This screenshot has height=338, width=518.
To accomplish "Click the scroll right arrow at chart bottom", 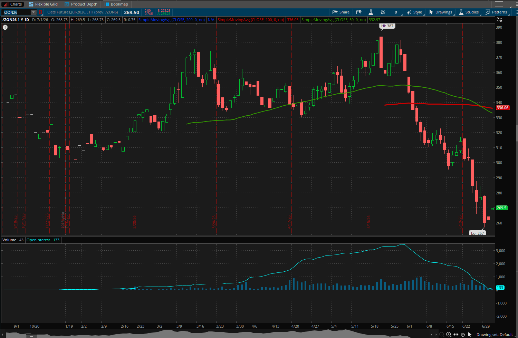I will click(436, 335).
